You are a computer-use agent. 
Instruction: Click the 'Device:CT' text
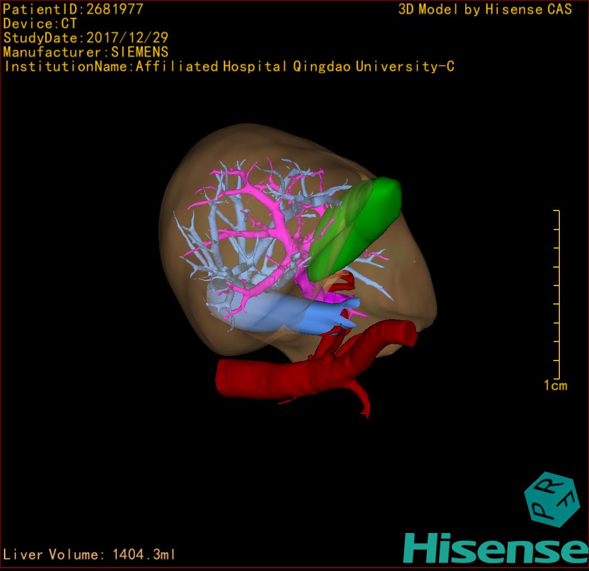pyautogui.click(x=40, y=24)
